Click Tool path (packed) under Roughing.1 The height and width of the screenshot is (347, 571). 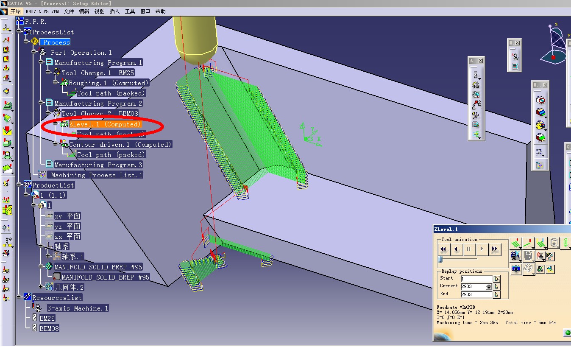[x=111, y=93]
